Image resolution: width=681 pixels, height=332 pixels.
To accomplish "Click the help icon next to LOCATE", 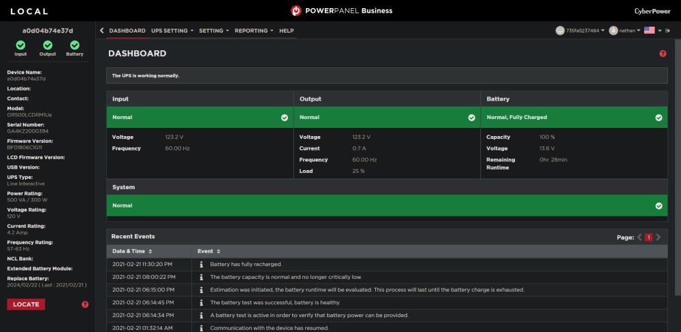I will click(x=85, y=305).
